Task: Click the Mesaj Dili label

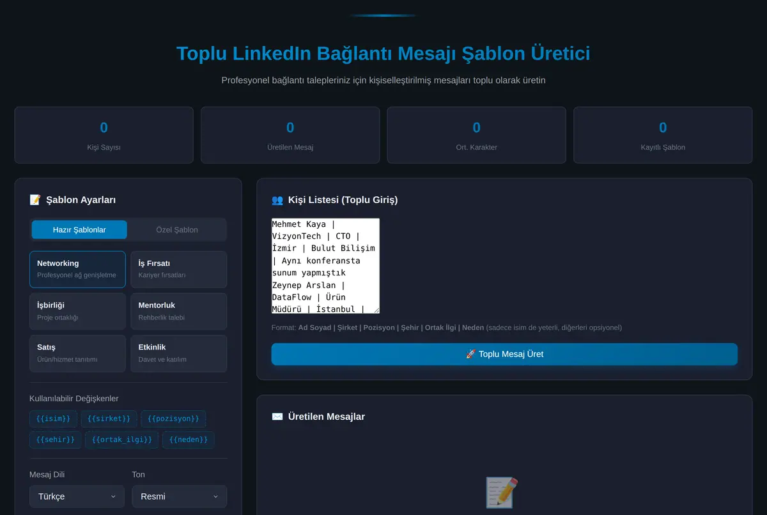Action: 47,475
